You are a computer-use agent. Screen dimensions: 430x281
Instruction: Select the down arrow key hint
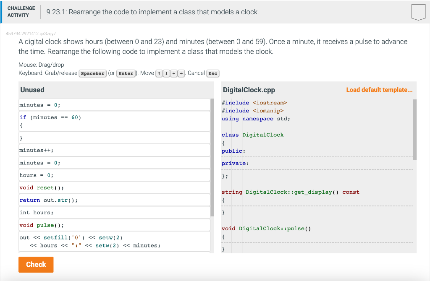pos(166,73)
